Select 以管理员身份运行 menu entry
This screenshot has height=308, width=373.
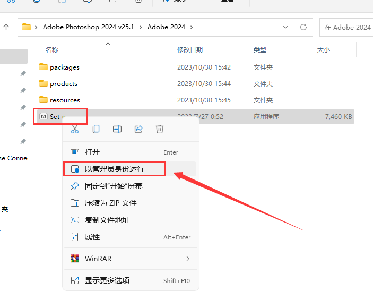coord(131,169)
